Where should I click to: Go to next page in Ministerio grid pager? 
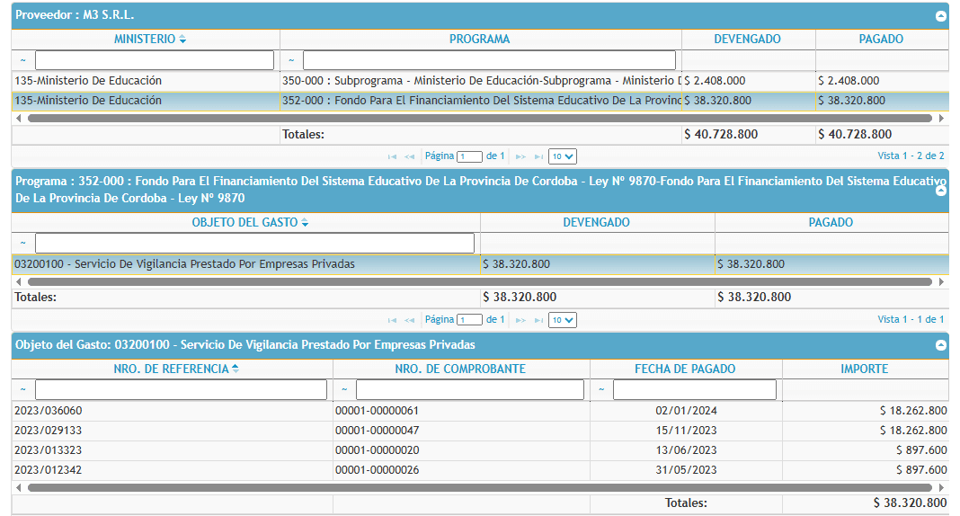pos(520,156)
